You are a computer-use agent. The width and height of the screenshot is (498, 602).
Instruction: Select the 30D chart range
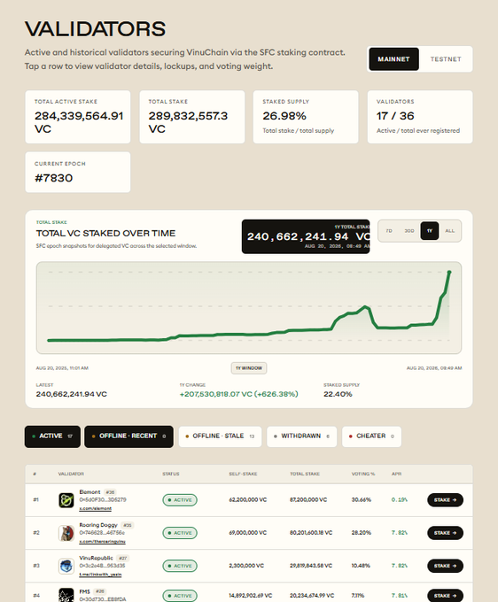(x=409, y=231)
